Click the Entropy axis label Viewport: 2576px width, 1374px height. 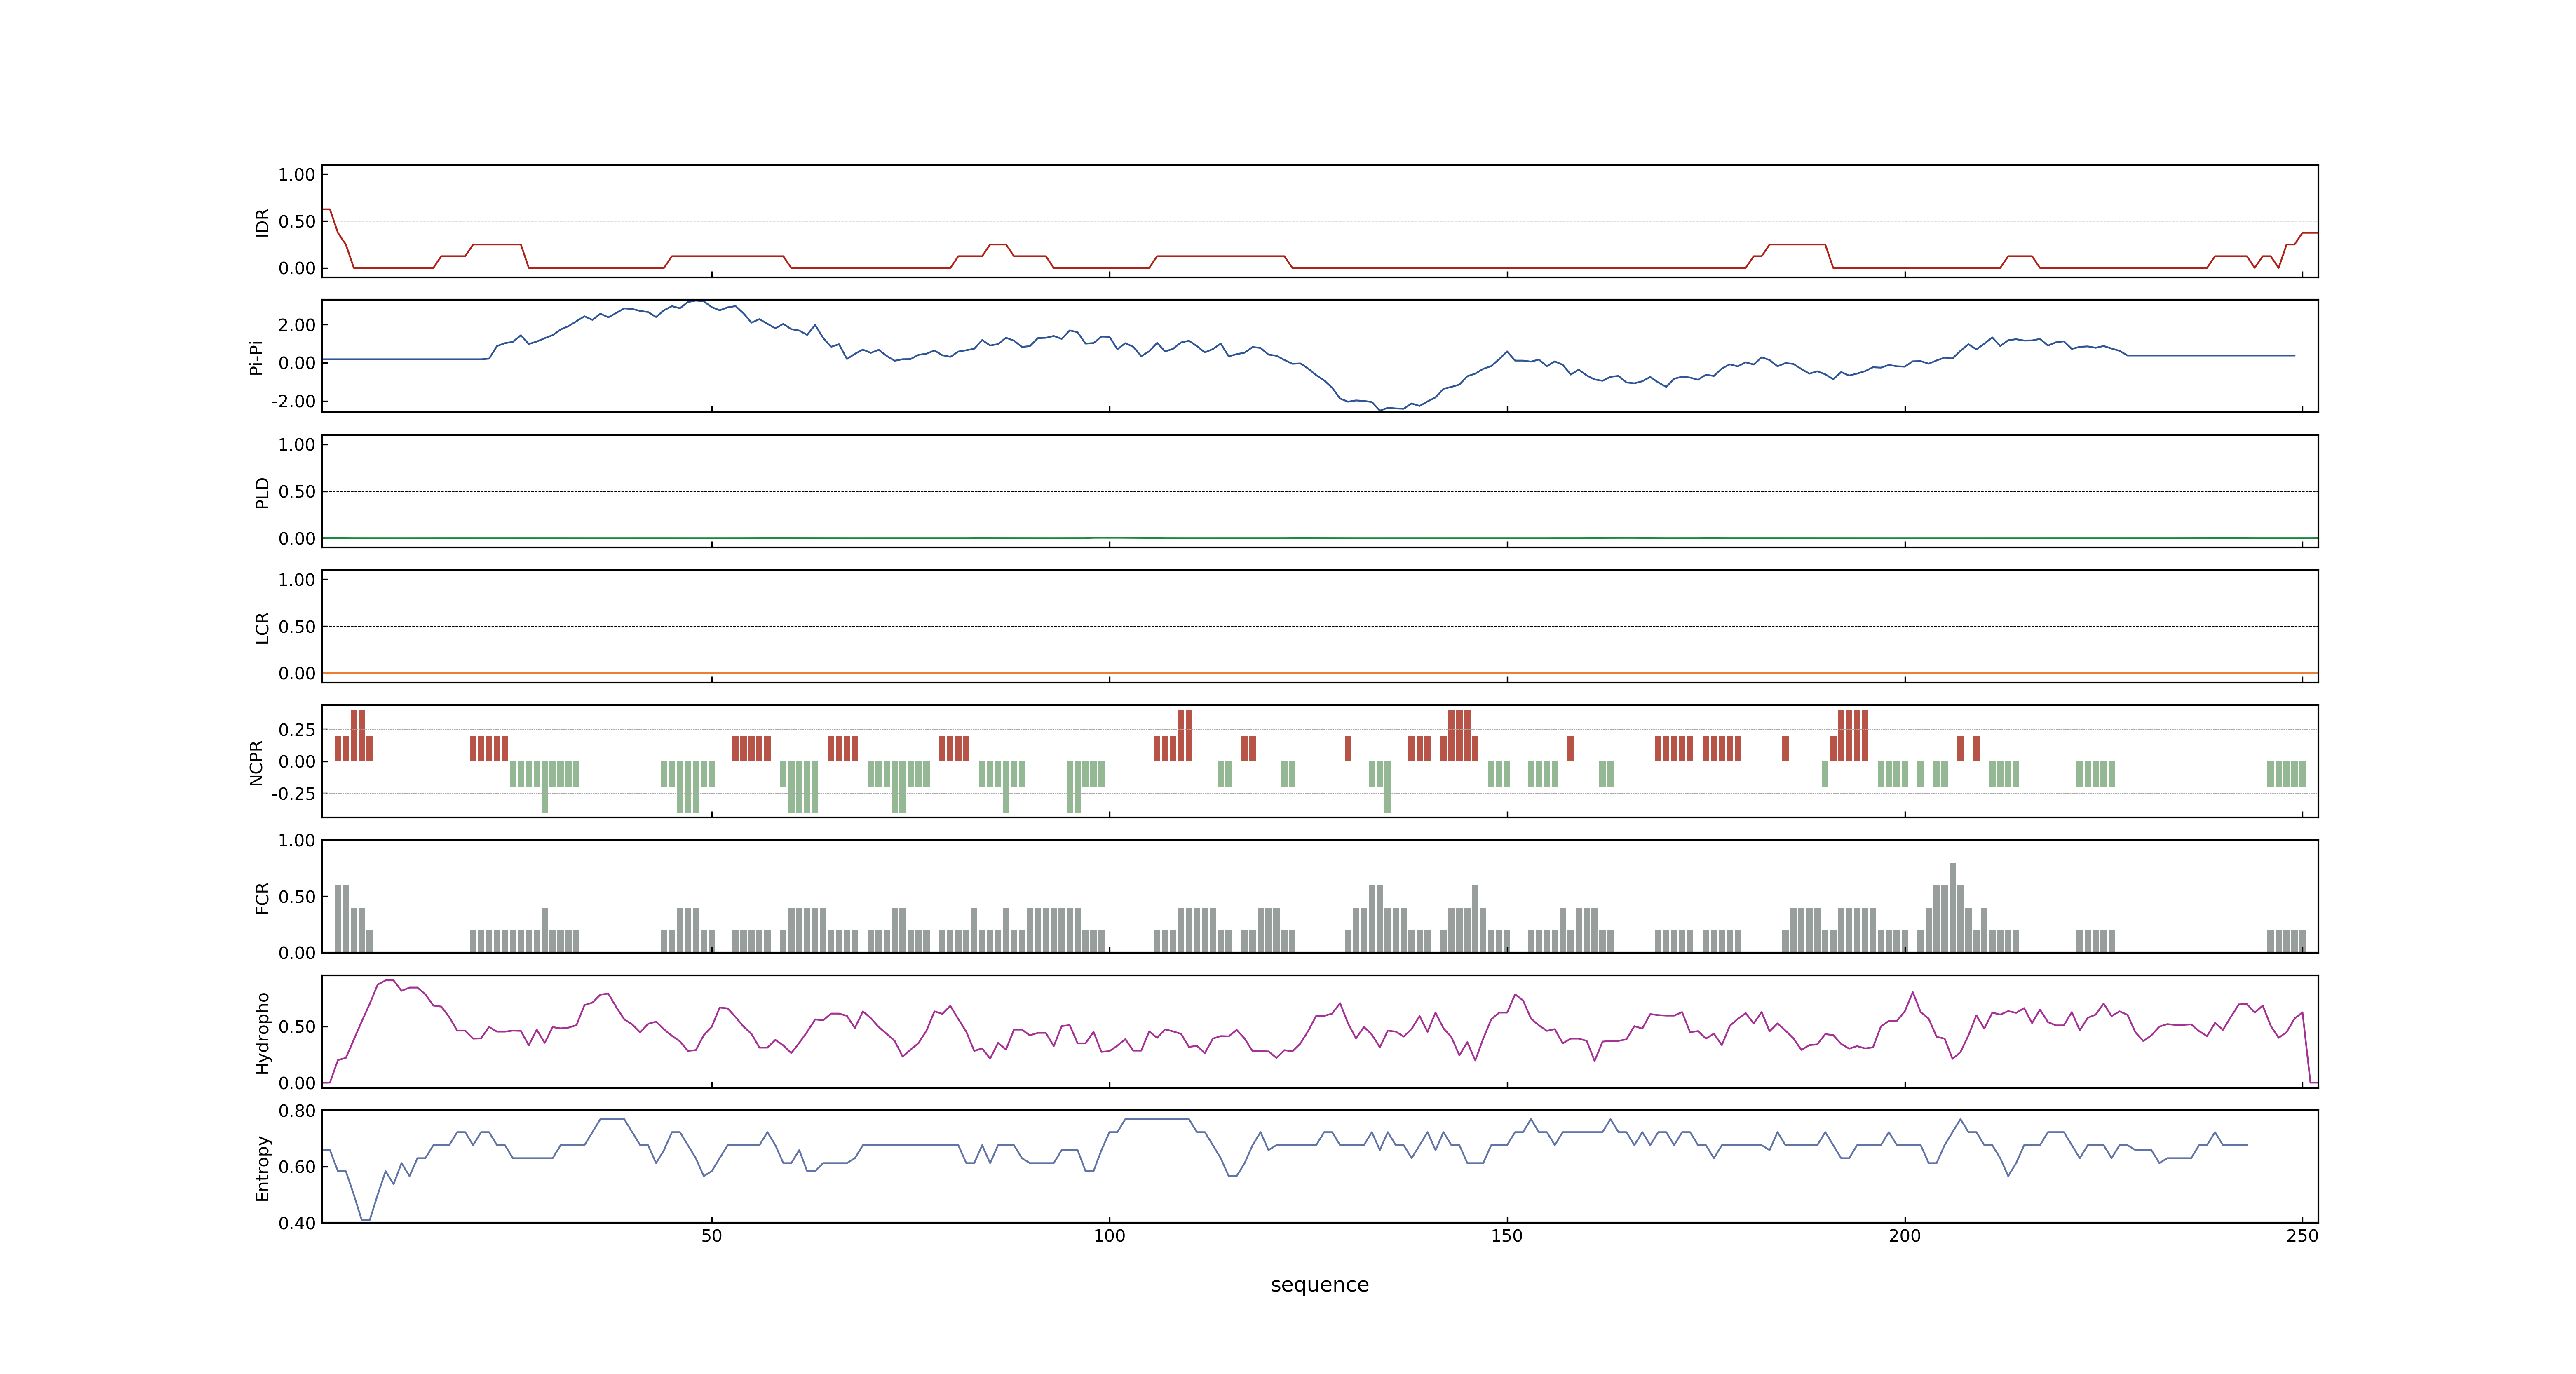pos(262,1167)
